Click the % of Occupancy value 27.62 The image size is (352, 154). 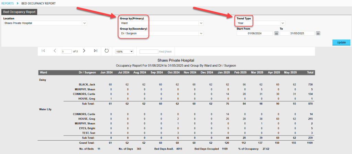266,149
